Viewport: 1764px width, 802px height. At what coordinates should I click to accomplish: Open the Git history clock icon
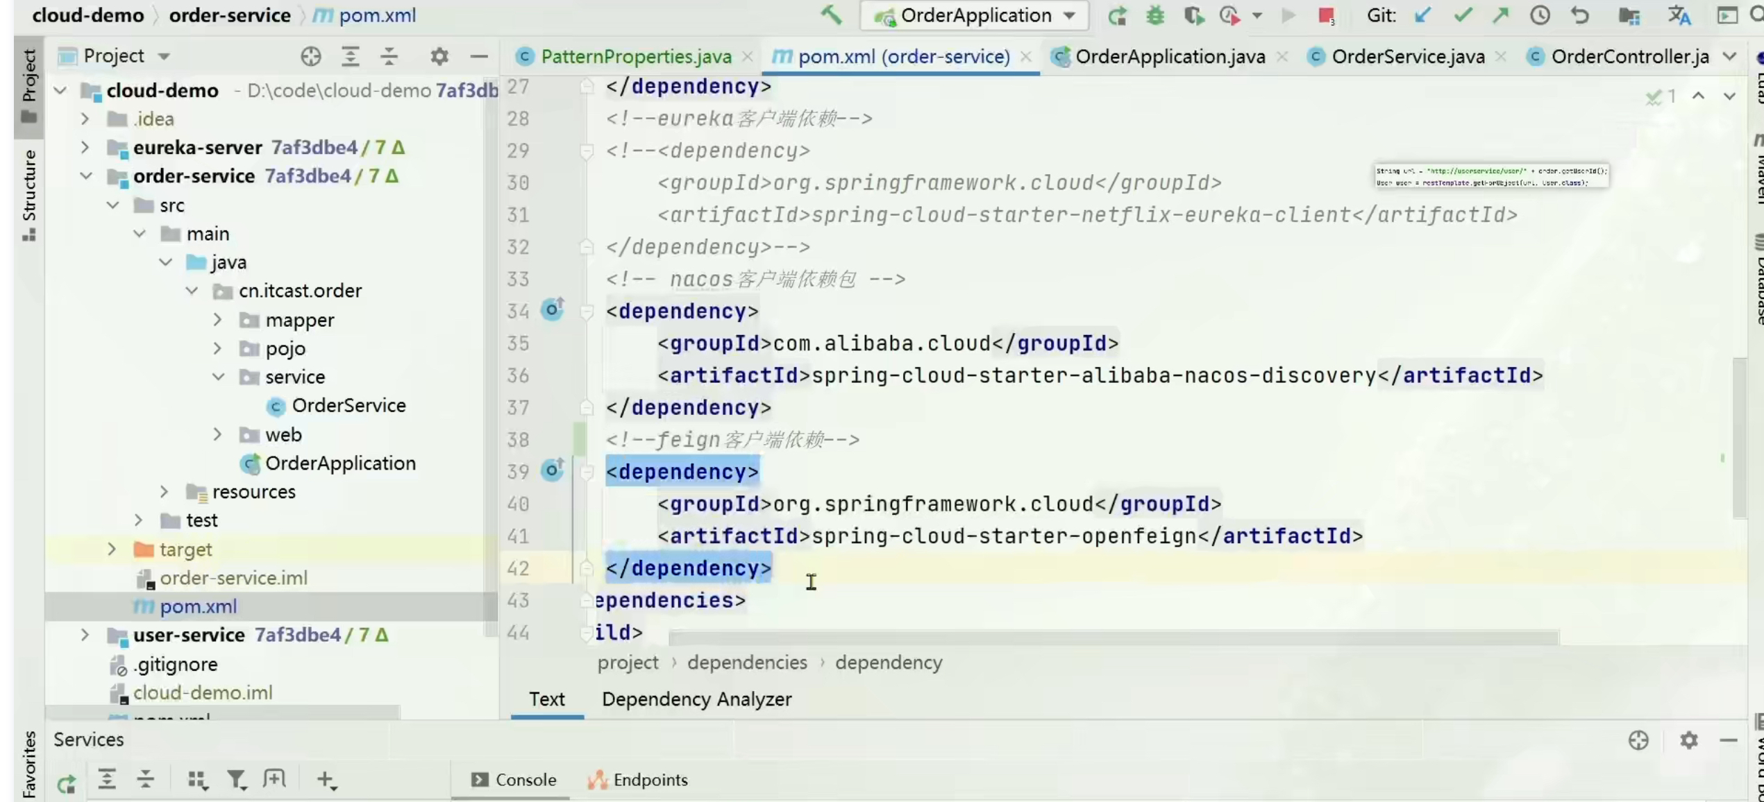(1540, 15)
